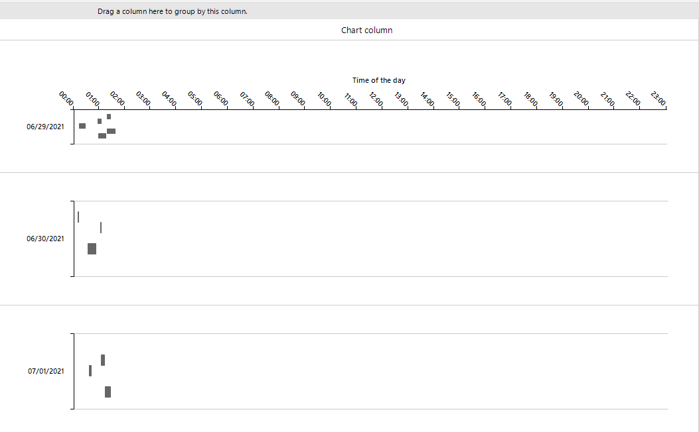699x432 pixels.
Task: Click the 12:00 axis label
Action: (377, 99)
